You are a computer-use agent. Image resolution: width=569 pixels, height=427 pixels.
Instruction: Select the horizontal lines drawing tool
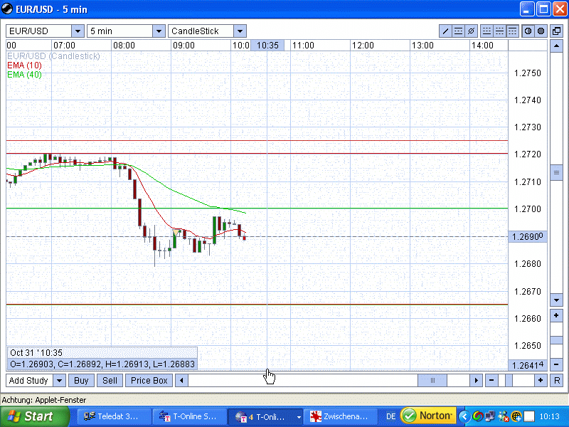459,31
